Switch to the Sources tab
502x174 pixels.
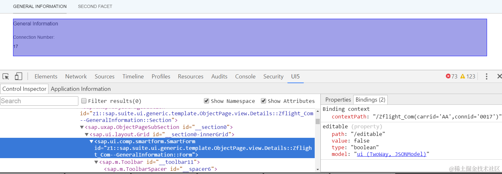(104, 77)
